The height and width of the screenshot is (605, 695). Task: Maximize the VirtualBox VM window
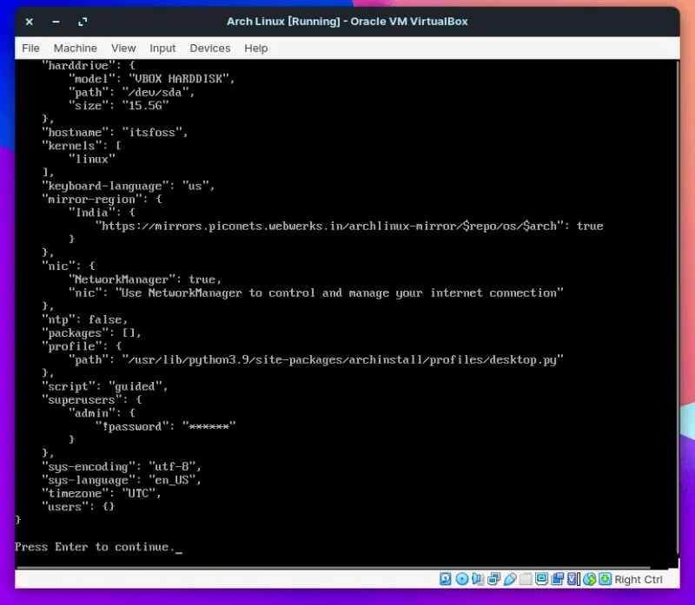(83, 22)
